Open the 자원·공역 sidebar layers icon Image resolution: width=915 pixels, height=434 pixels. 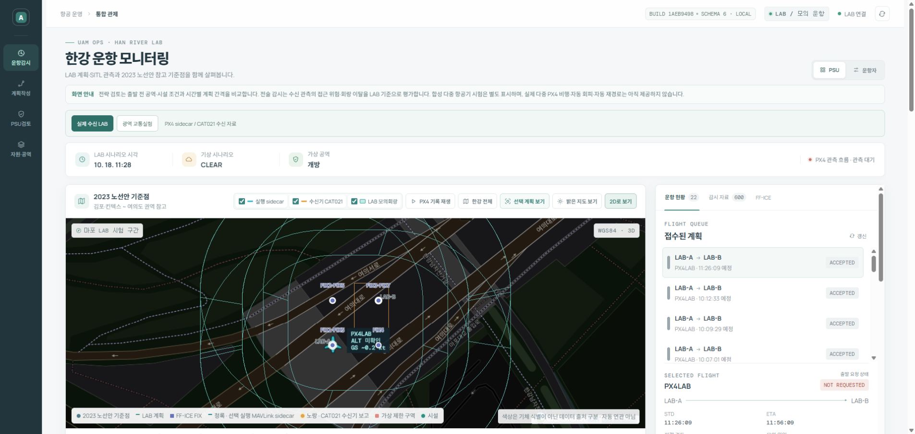tap(21, 145)
